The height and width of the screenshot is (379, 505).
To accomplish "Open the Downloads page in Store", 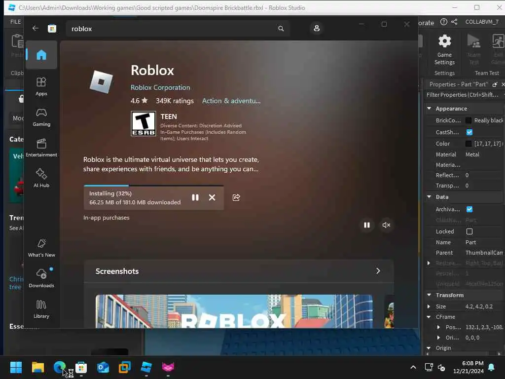I will point(41,278).
